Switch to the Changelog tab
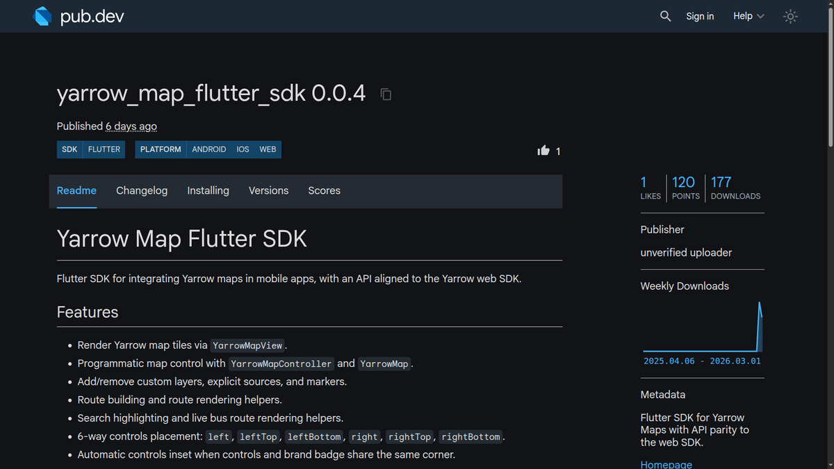Image resolution: width=834 pixels, height=469 pixels. tap(142, 190)
